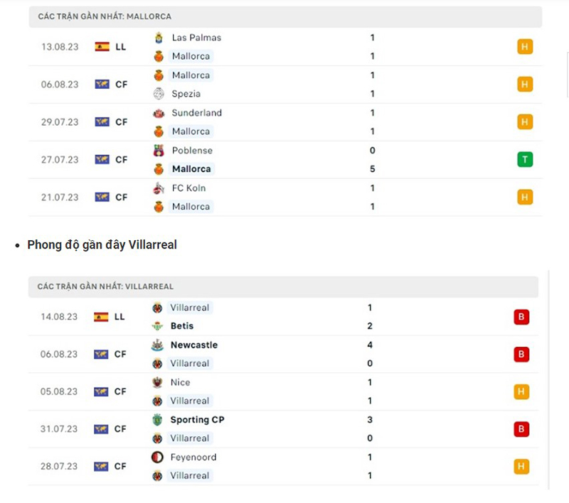The image size is (569, 503).
Task: Click the Mallorca recent matches header
Action: 105,16
